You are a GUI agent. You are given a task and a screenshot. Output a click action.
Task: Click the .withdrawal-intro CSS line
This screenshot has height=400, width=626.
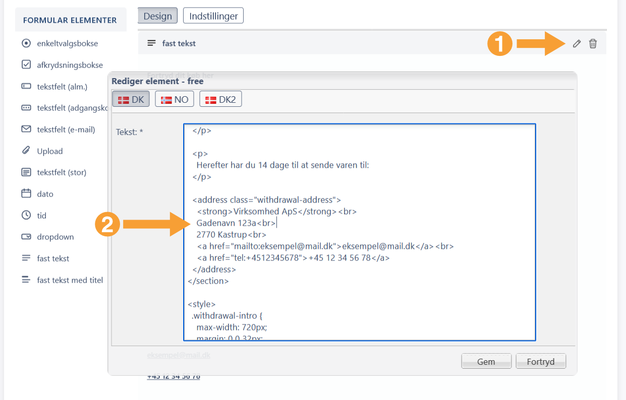click(227, 316)
